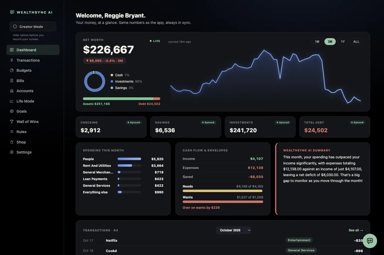Image resolution: width=384 pixels, height=255 pixels.
Task: Click the Rules list icon
Action: (x=12, y=132)
